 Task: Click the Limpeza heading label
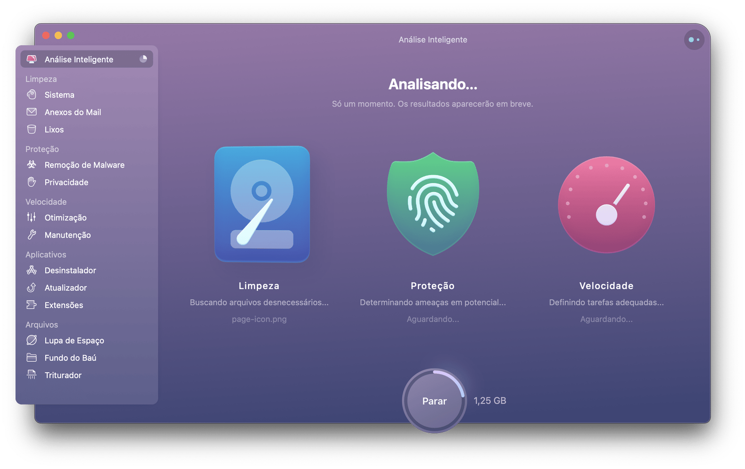pyautogui.click(x=259, y=285)
